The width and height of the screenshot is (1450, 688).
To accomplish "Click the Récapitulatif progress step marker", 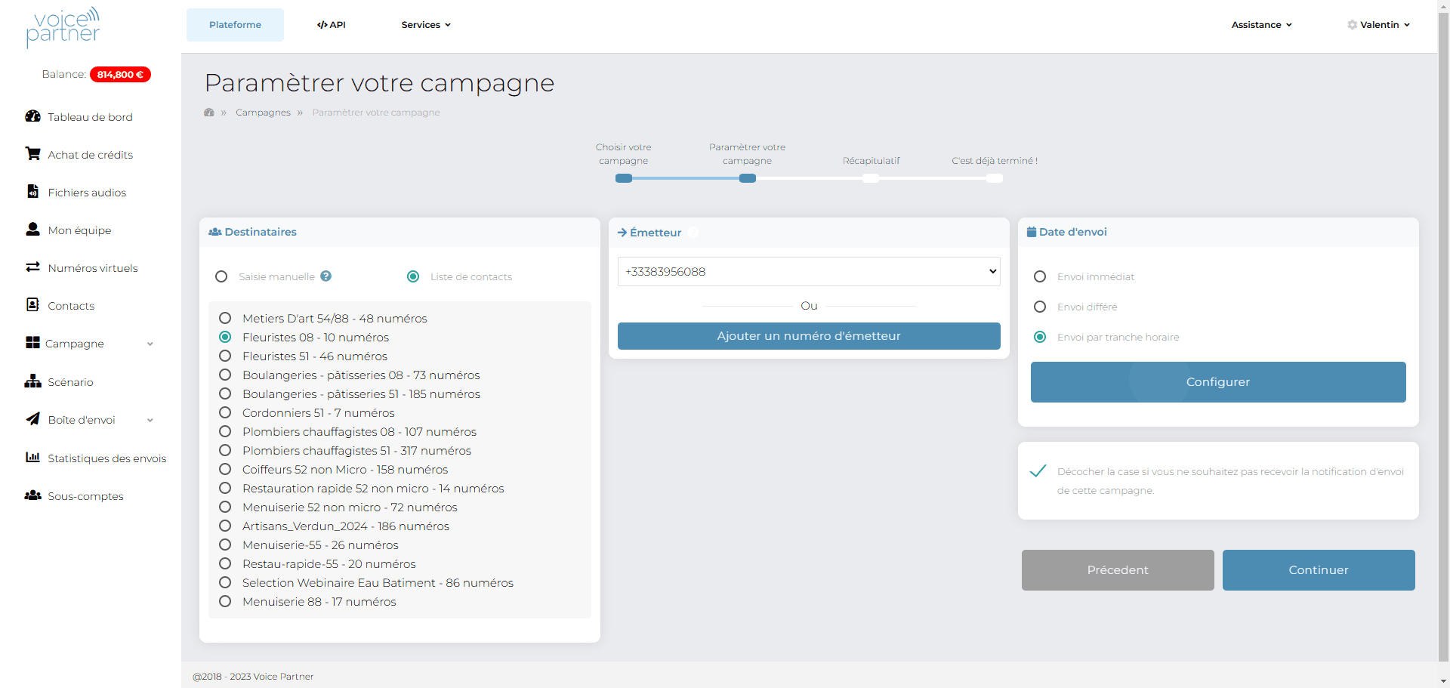I will click(x=871, y=178).
